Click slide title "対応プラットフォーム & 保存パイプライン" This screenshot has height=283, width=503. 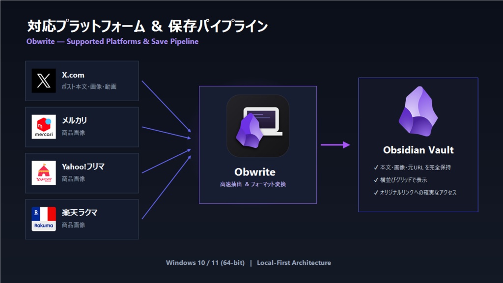(x=147, y=26)
